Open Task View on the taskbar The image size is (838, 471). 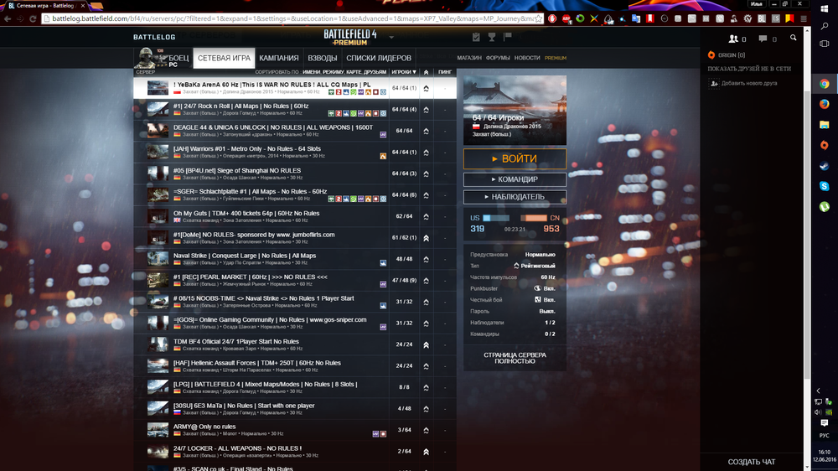point(825,44)
